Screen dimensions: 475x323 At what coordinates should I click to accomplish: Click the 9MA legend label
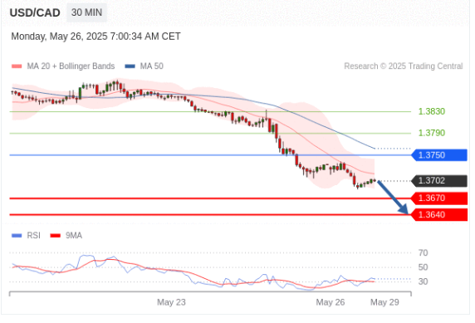tap(74, 236)
